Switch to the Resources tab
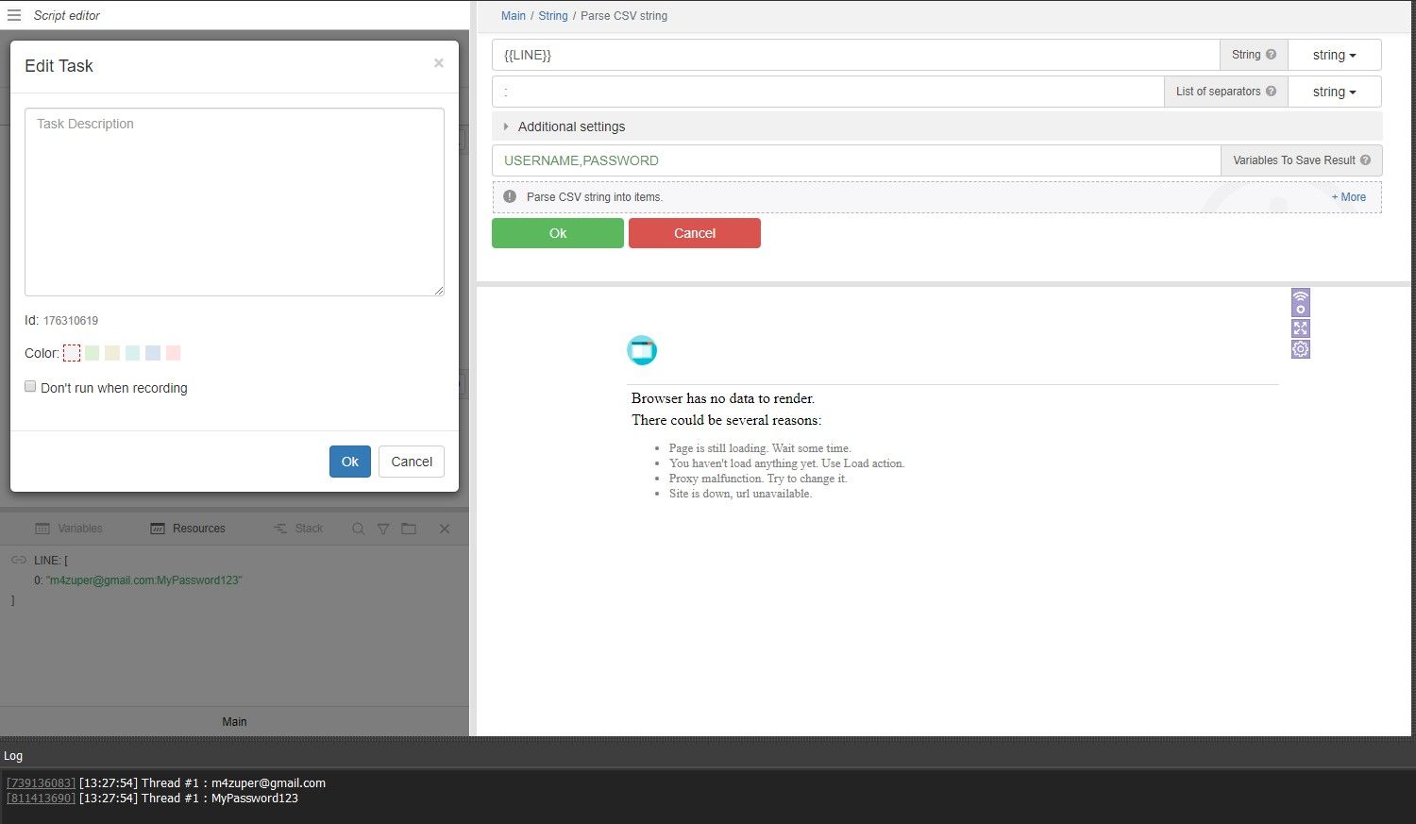The width and height of the screenshot is (1416, 824). tap(188, 529)
